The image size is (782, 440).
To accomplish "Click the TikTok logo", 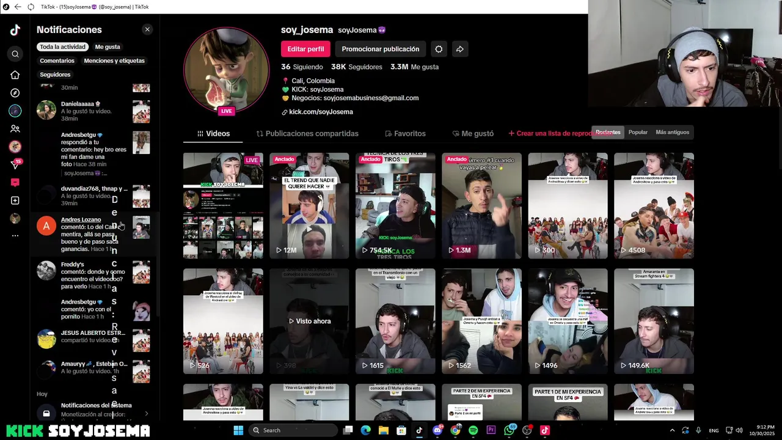I will 15,30.
